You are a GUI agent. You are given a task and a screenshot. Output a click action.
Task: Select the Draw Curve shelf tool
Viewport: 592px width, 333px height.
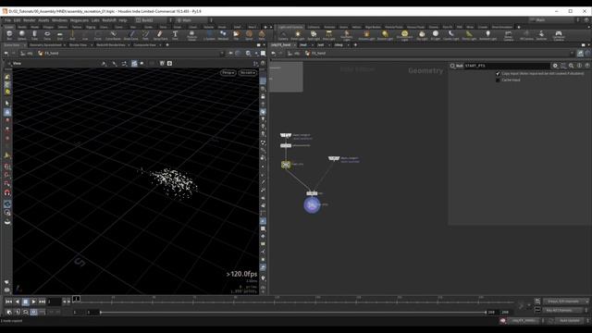point(131,35)
